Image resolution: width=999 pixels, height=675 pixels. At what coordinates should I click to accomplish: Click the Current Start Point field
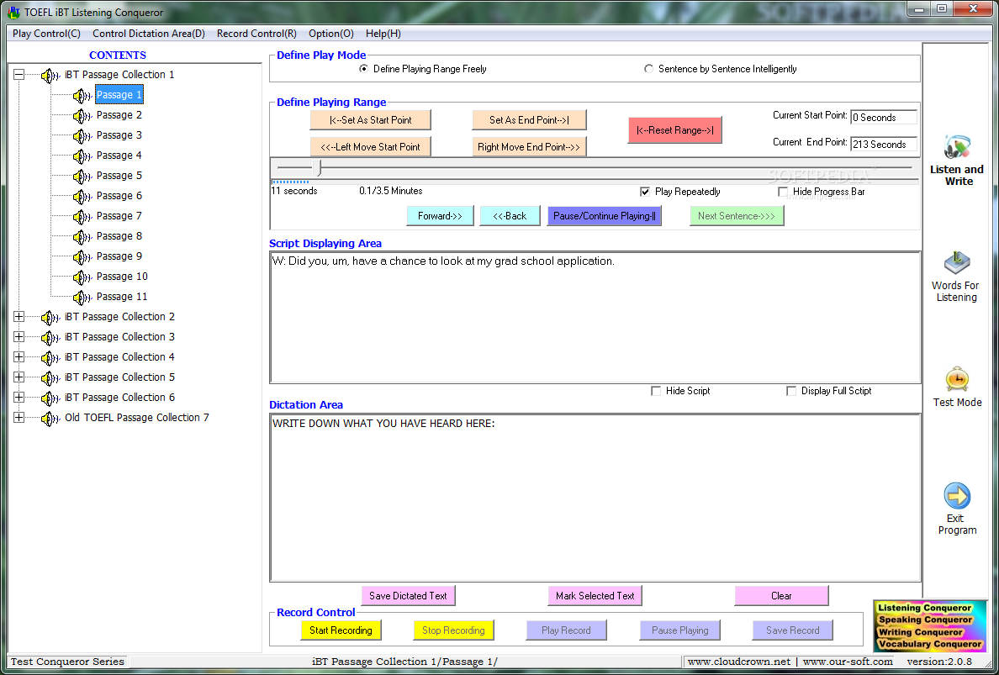click(884, 117)
